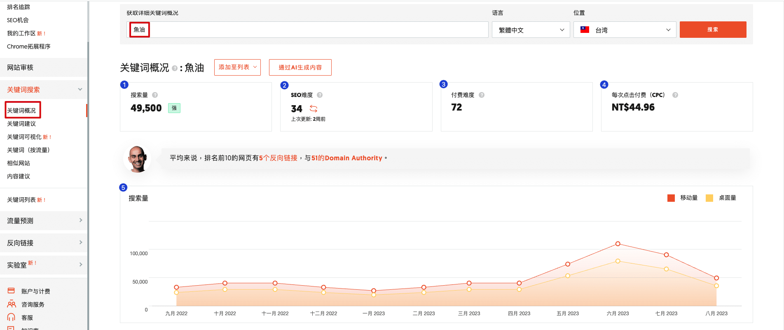
Task: Open 关键词建议 in the sidebar menu
Action: [x=21, y=124]
